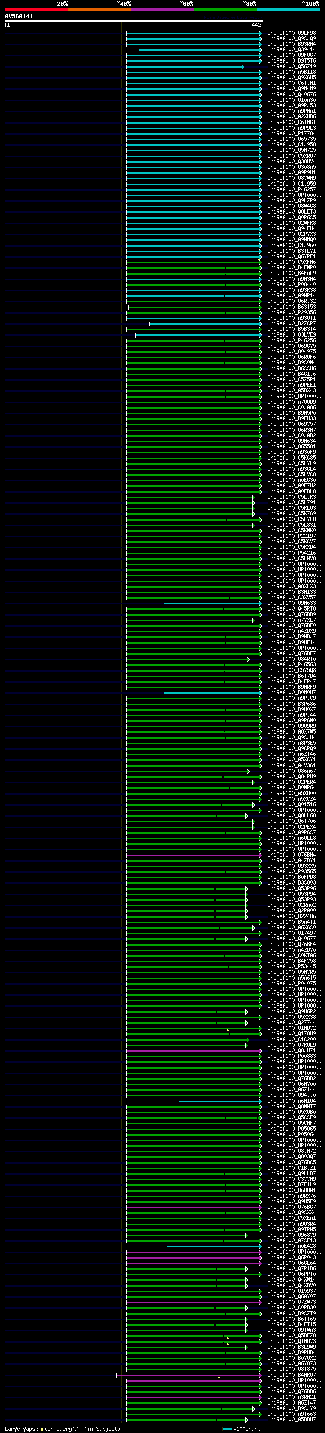Click the purple ~60% legend segment
The height and width of the screenshot is (1433, 325).
(x=163, y=9)
